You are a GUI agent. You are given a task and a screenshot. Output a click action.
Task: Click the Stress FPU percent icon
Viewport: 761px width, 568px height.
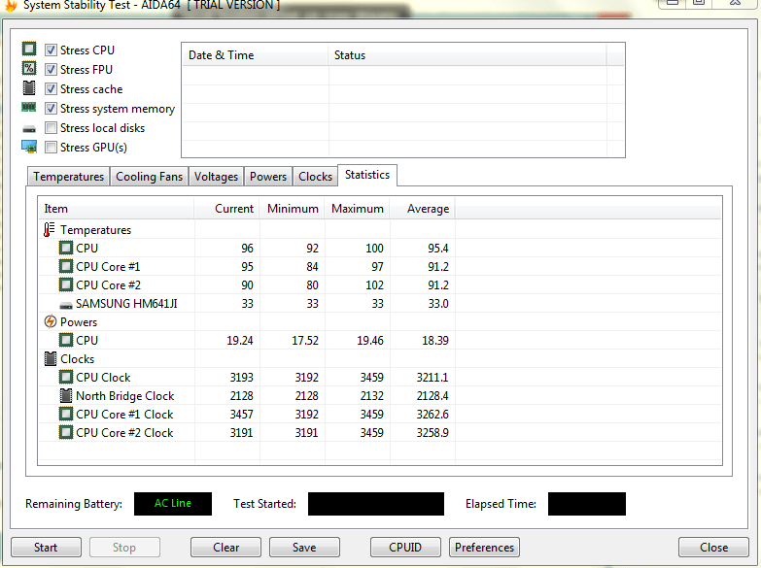click(29, 68)
